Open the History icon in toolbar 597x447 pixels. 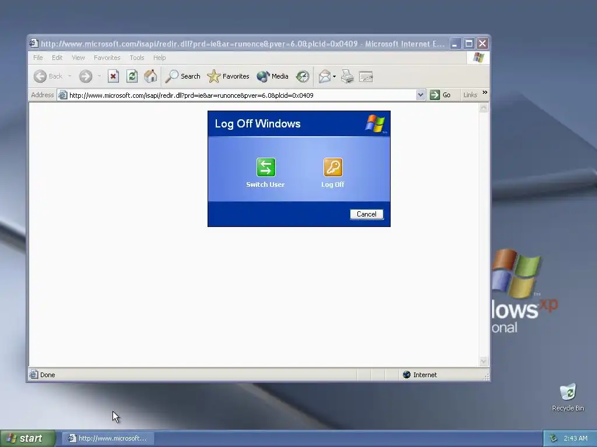(x=303, y=76)
